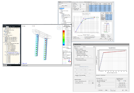134x93 pixels.
Task: Click the yellow legend color swatch
Action: tap(64, 35)
